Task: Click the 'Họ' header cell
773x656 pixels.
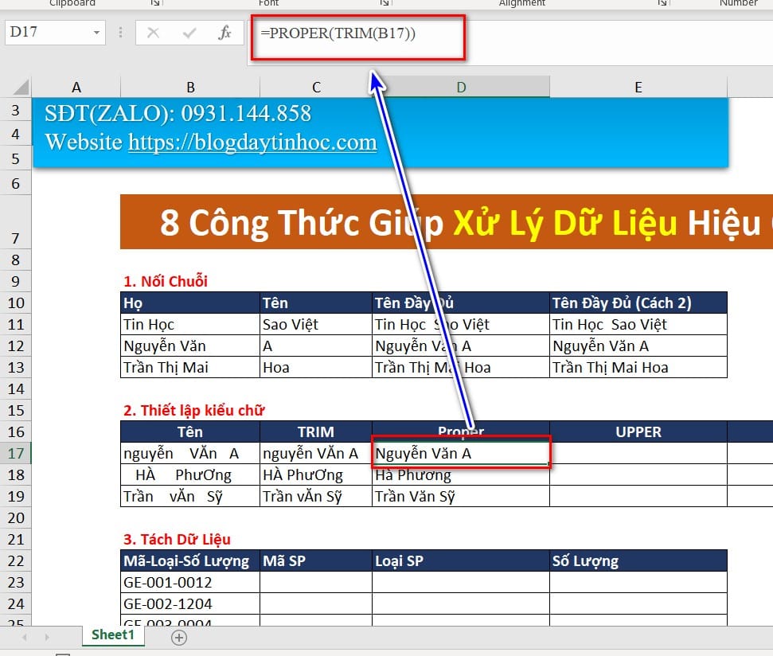Action: pos(190,303)
